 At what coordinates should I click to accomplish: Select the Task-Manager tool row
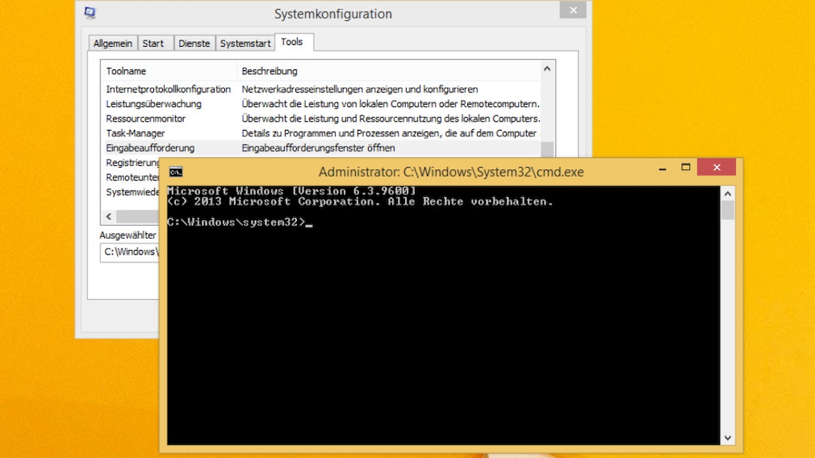136,133
